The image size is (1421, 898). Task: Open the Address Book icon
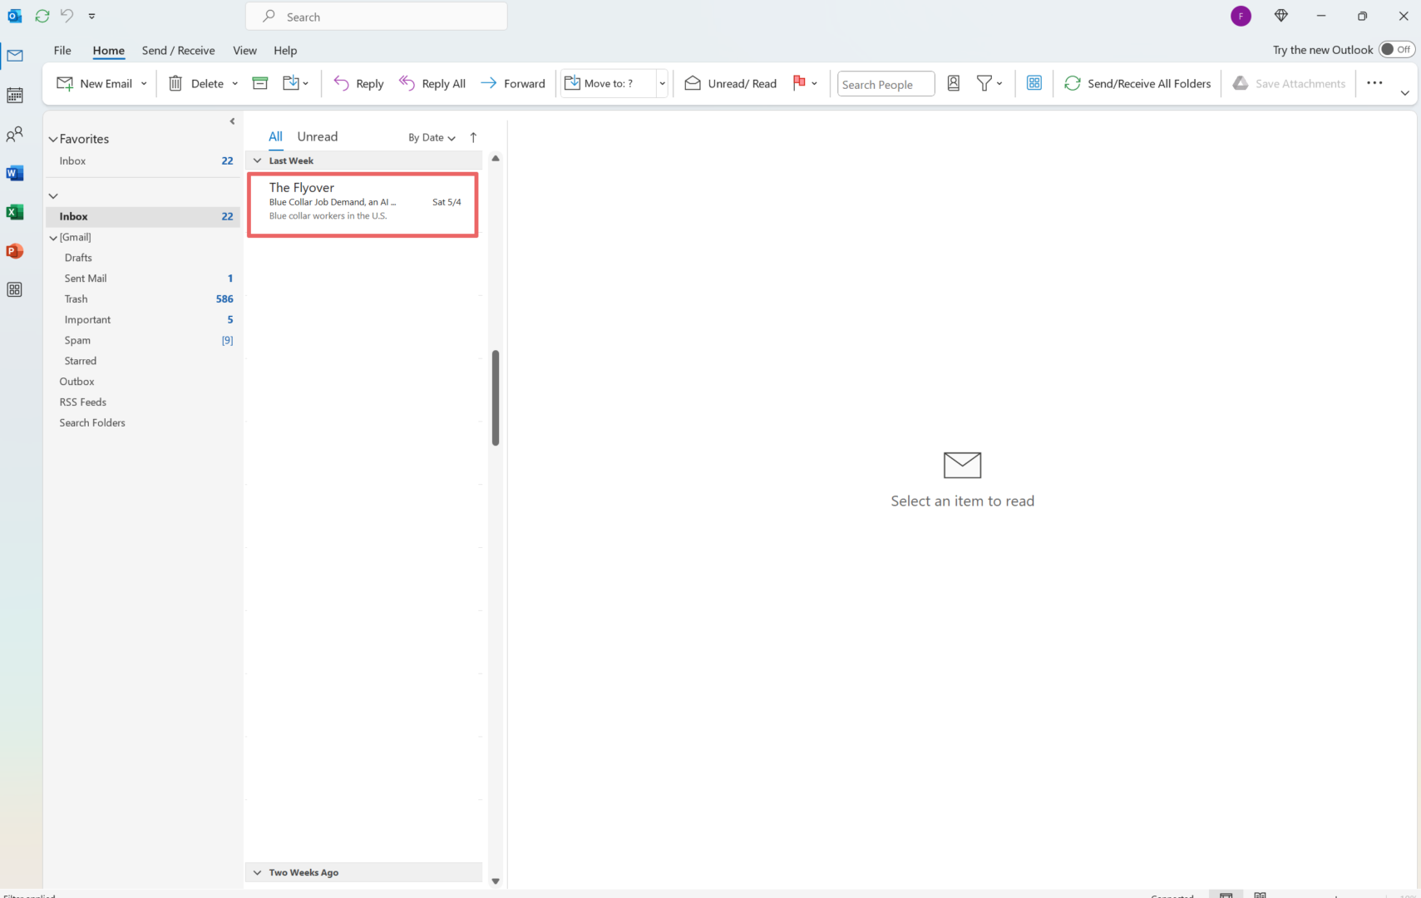point(954,83)
